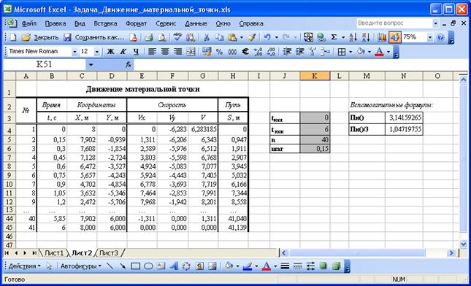Open the Zoom 75% dropdown

click(430, 37)
